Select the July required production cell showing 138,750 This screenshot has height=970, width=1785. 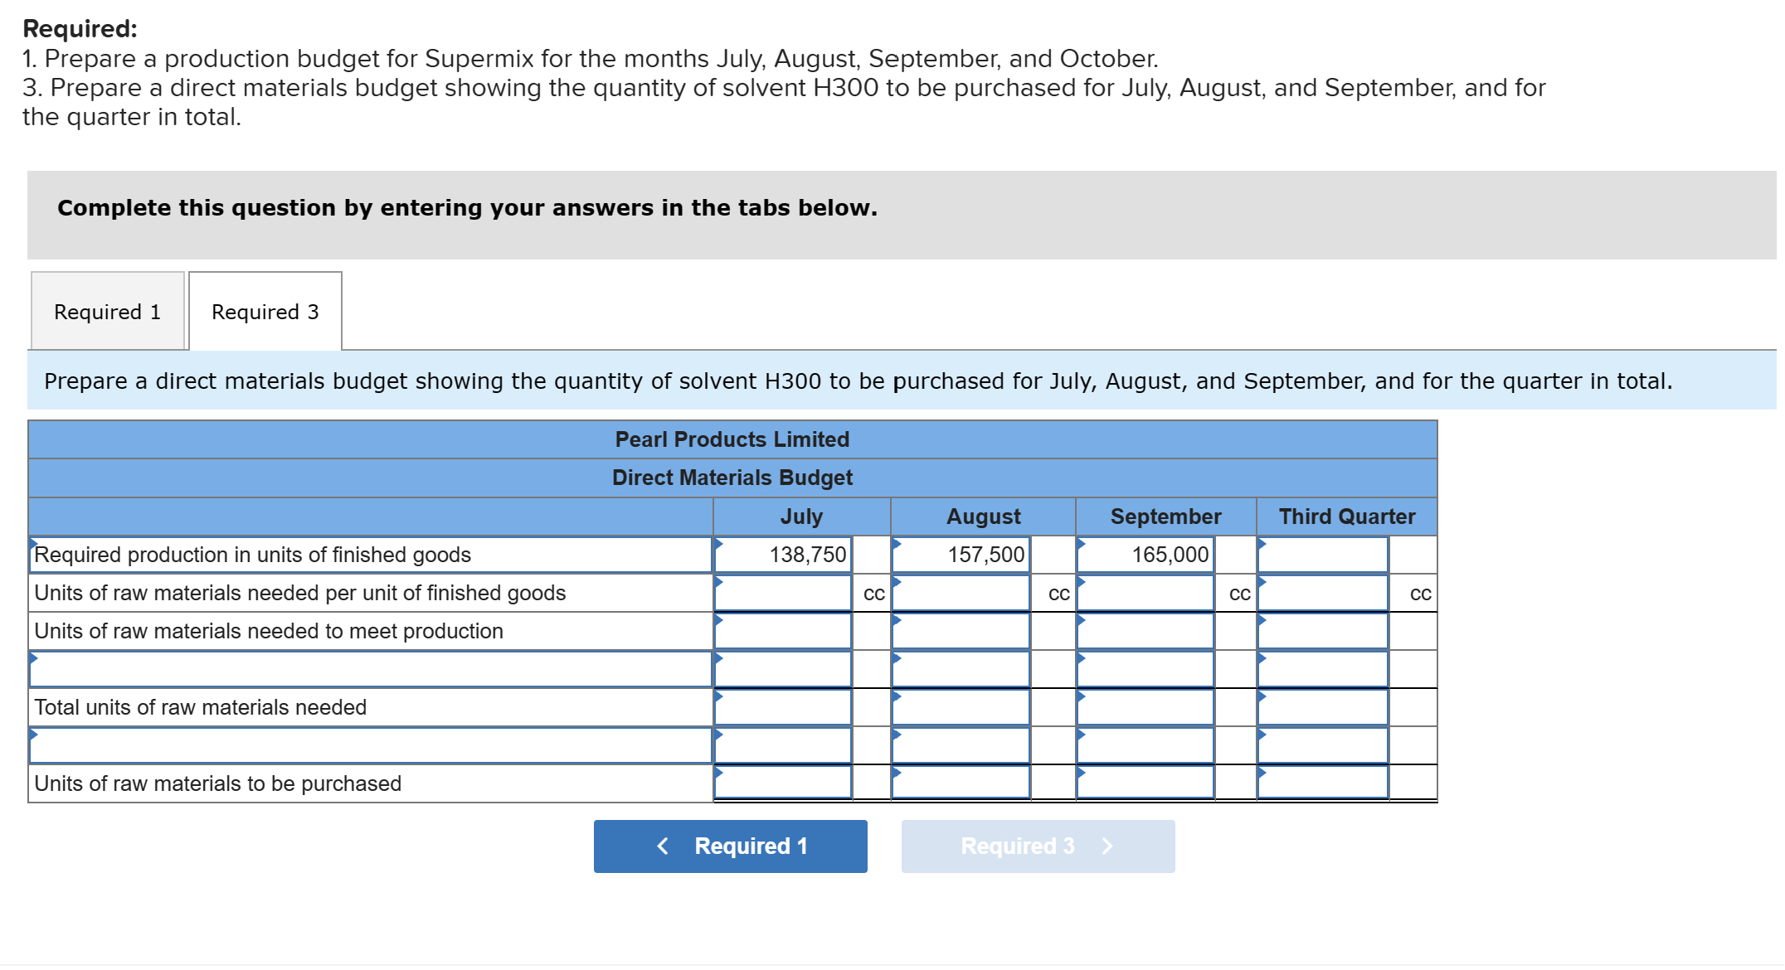pyautogui.click(x=784, y=554)
